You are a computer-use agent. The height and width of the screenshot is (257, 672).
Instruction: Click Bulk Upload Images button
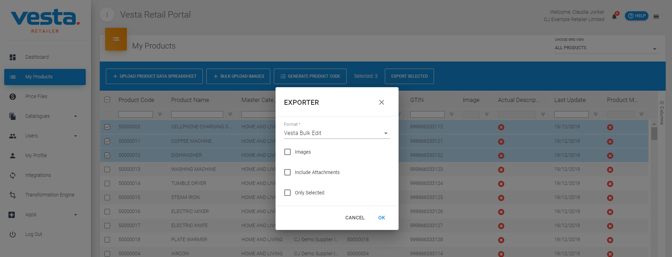coord(238,76)
